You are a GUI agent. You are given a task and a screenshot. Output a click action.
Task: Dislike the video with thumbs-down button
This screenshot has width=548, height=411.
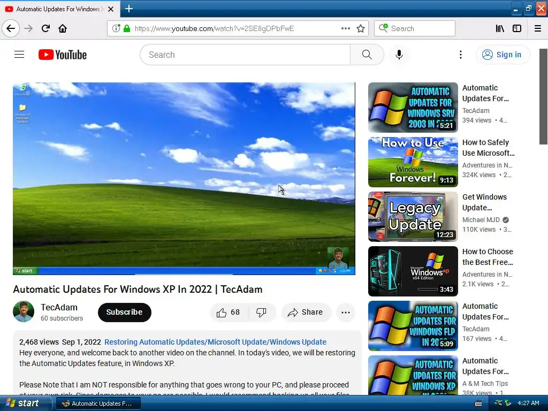261,312
